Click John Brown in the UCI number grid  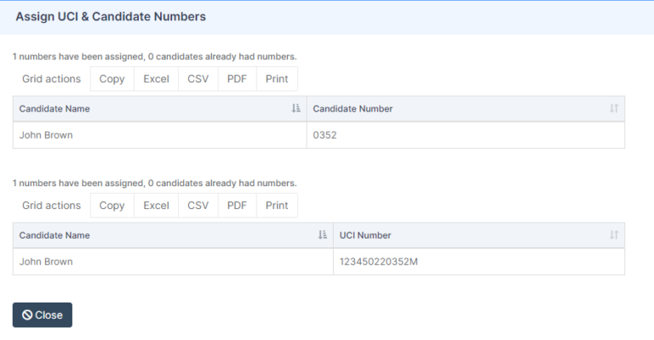46,262
